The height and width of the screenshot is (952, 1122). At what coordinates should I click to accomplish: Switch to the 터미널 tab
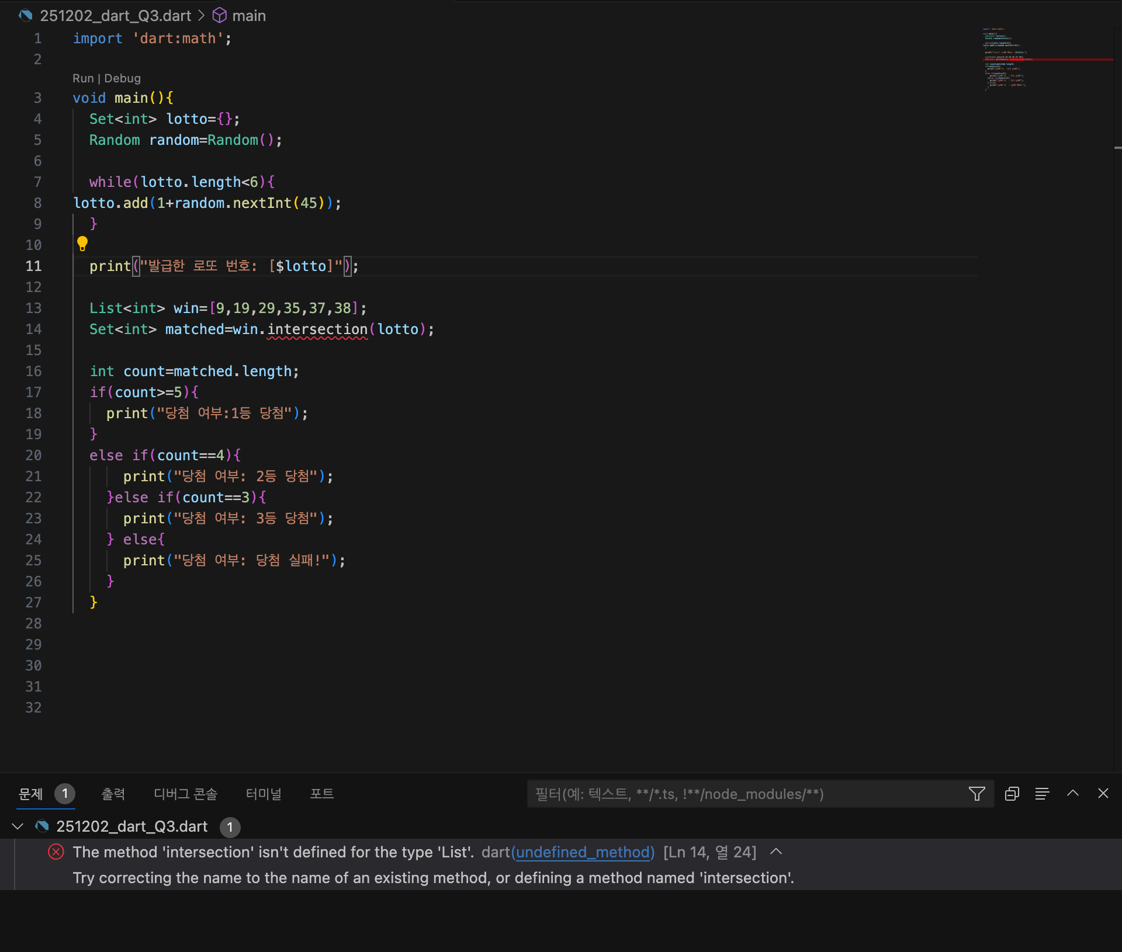(264, 794)
